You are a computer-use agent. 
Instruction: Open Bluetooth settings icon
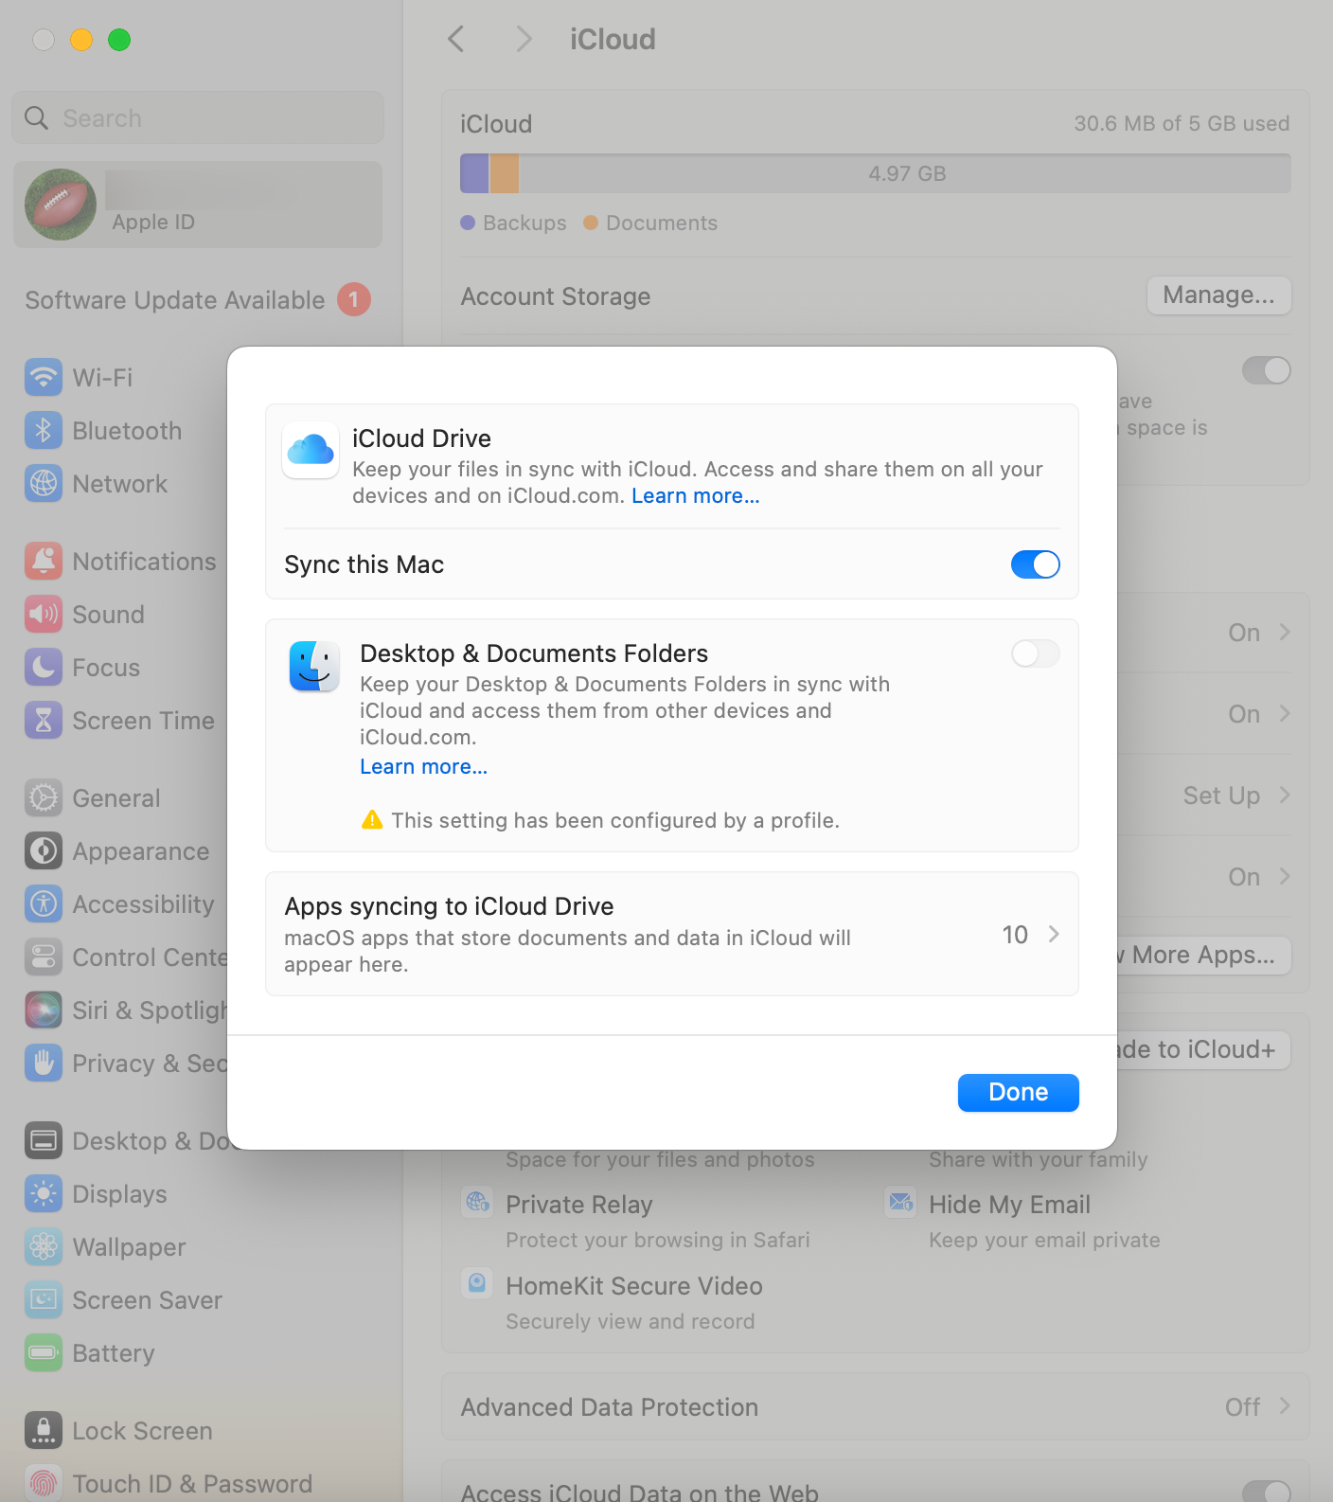click(x=44, y=430)
